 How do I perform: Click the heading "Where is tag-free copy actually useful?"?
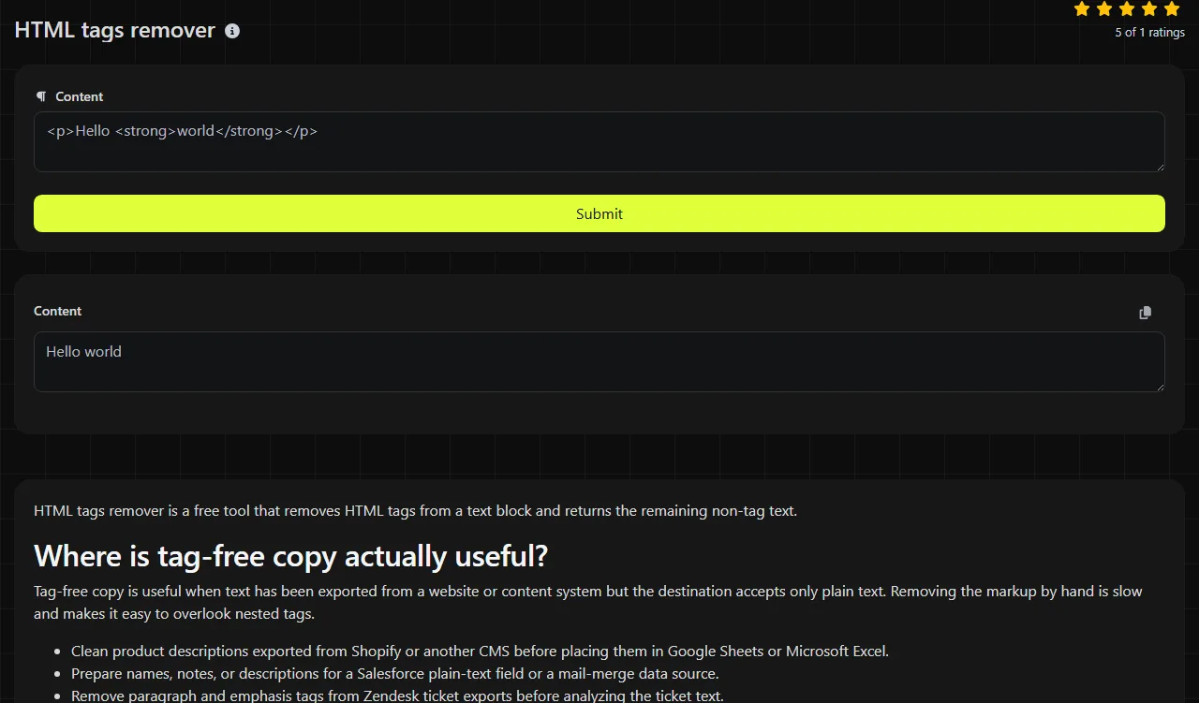pos(290,556)
